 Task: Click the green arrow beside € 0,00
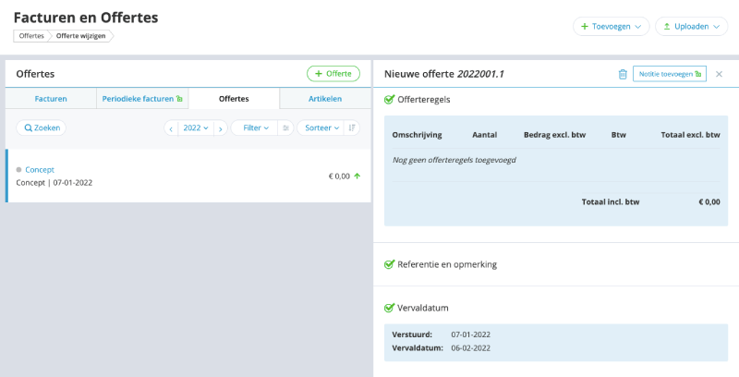(x=357, y=176)
